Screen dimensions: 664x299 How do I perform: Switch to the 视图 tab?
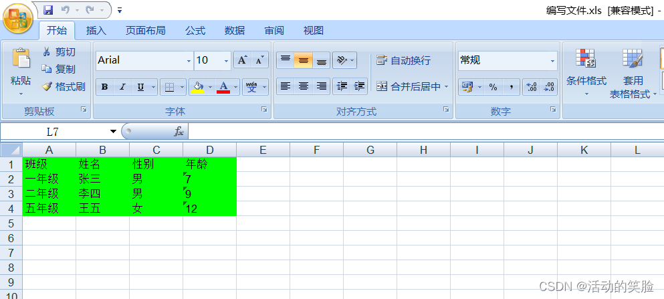pos(314,31)
